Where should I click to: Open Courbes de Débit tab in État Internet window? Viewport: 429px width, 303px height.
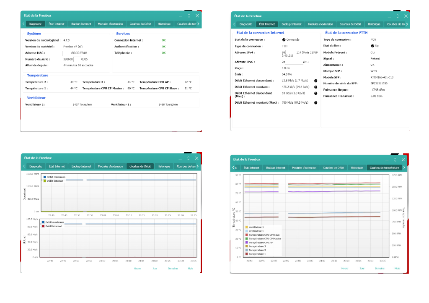350,24
